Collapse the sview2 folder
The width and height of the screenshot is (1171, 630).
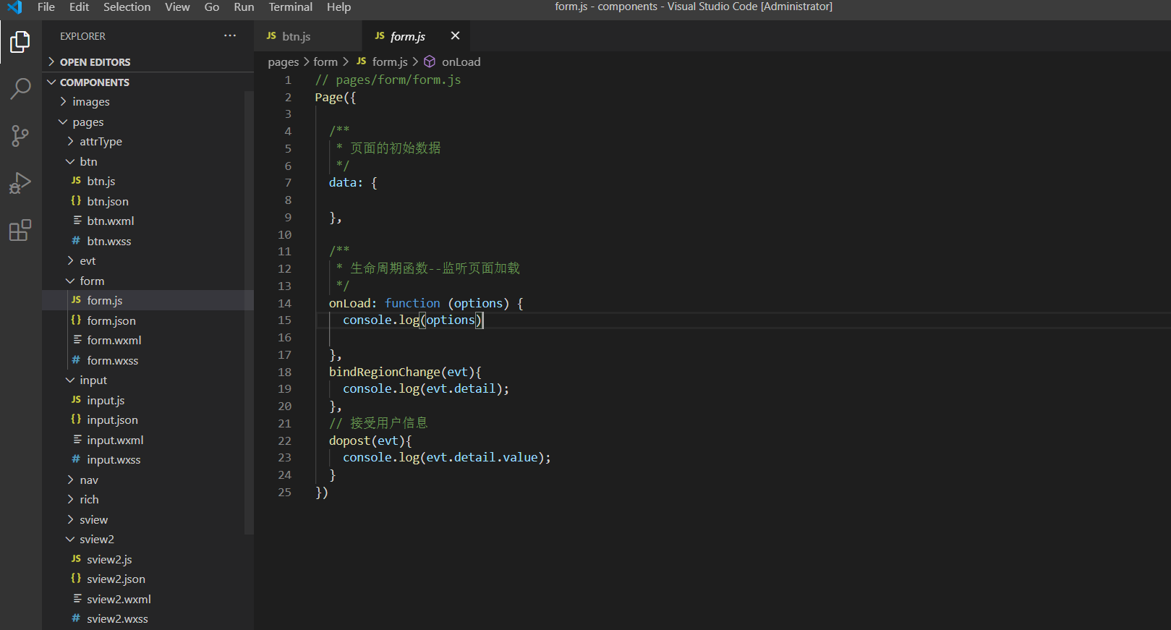[145, 539]
